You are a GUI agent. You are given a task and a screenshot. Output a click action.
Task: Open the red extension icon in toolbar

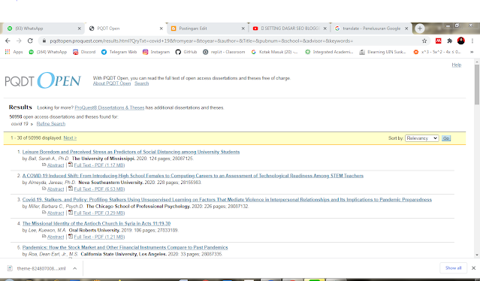[x=439, y=41]
